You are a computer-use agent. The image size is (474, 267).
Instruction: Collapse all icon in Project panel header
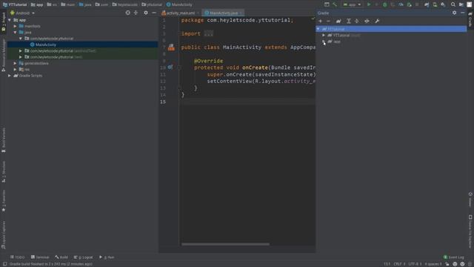[136, 13]
